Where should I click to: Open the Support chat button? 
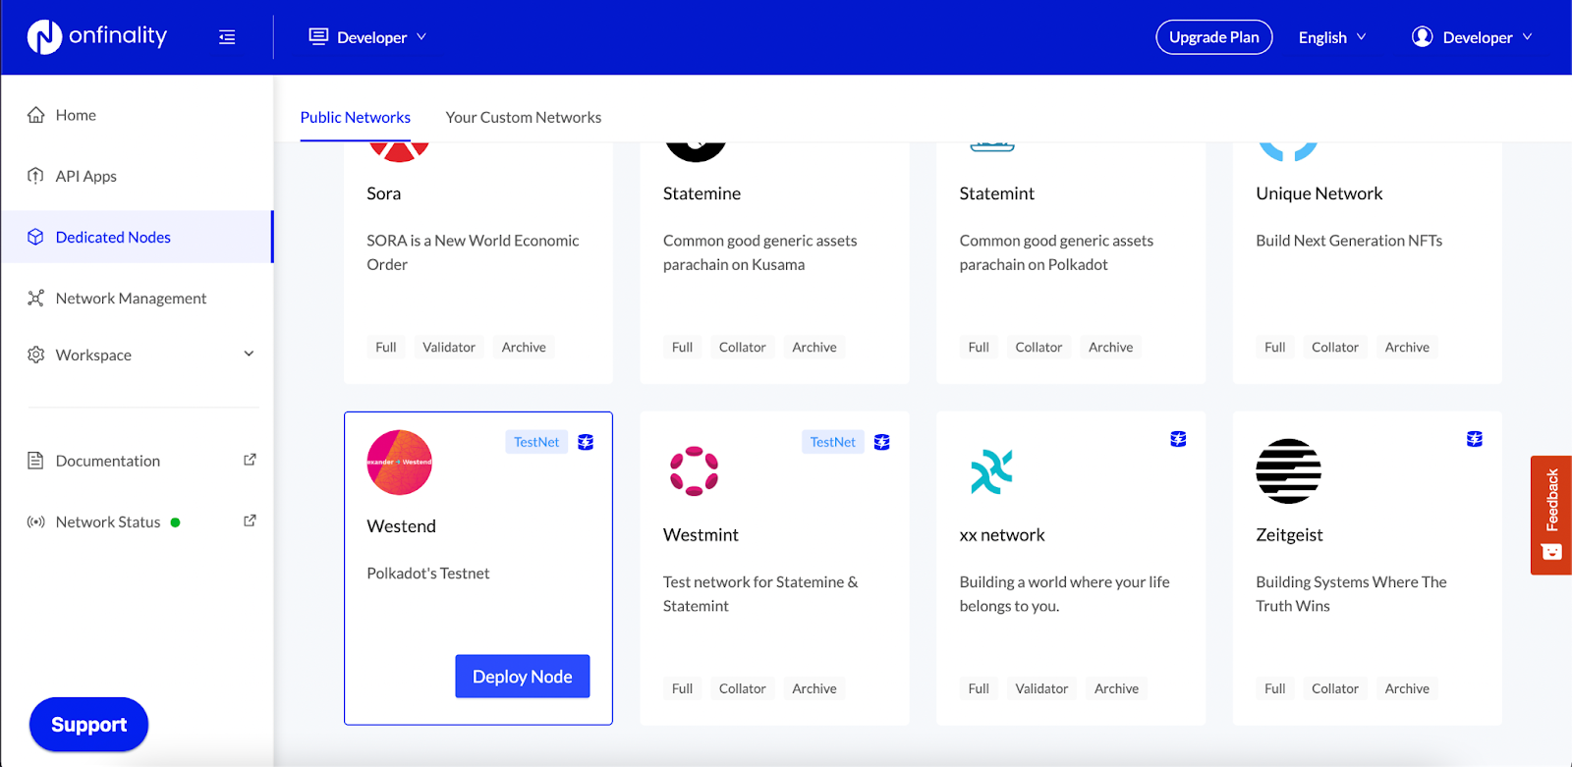88,725
